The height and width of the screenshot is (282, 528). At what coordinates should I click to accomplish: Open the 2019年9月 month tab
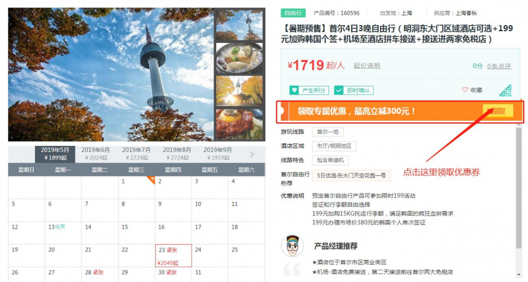click(x=217, y=154)
